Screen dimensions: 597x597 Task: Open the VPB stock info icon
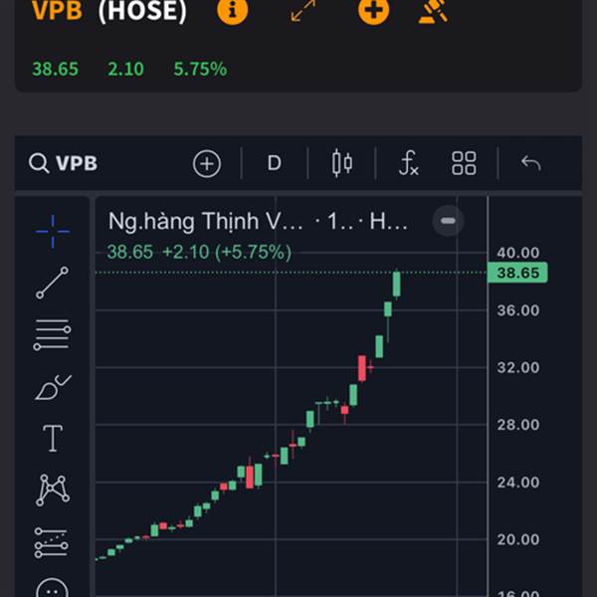[232, 10]
